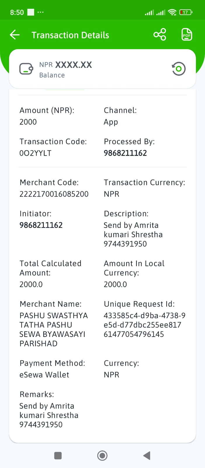Tap the share transaction icon
Screen dimensions: 205x468
pos(160,35)
